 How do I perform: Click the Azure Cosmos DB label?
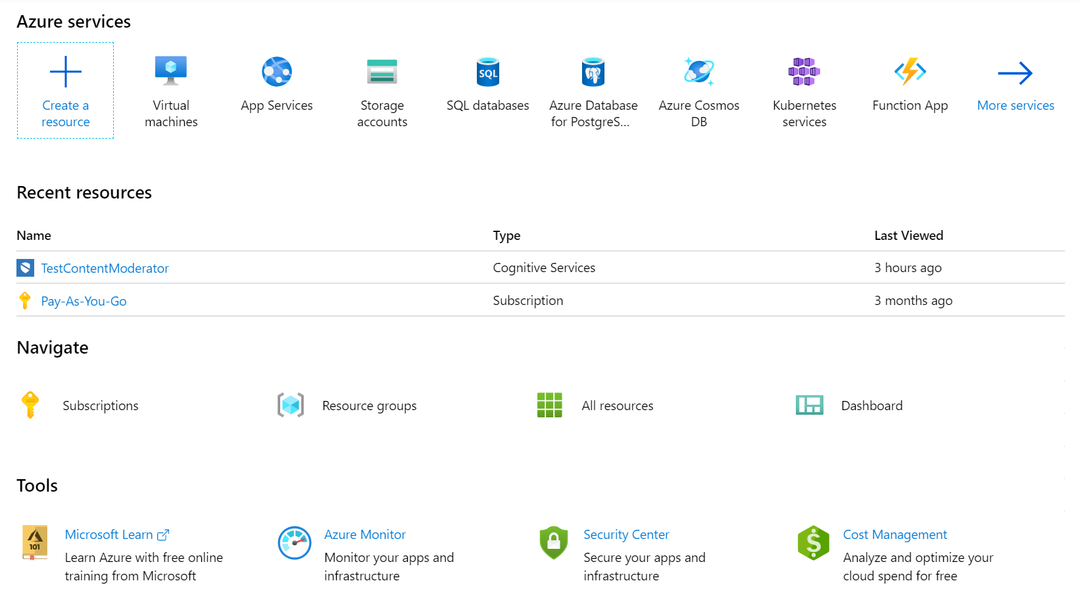click(x=699, y=114)
